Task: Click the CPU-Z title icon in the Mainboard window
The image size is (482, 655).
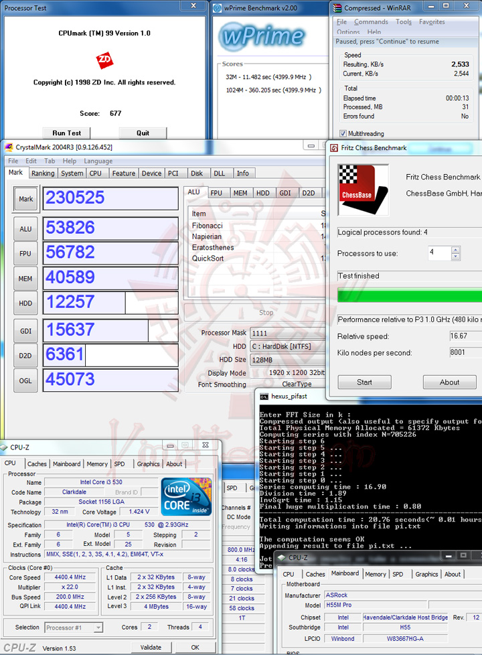Action: [x=282, y=558]
